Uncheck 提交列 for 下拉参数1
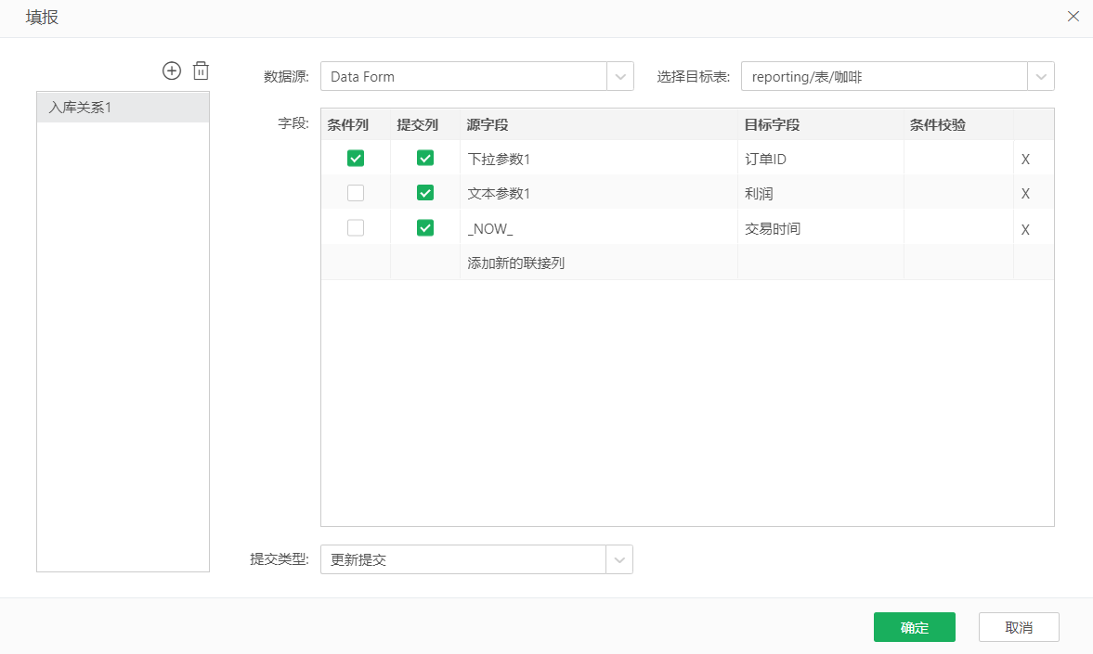1093x654 pixels. pyautogui.click(x=425, y=159)
